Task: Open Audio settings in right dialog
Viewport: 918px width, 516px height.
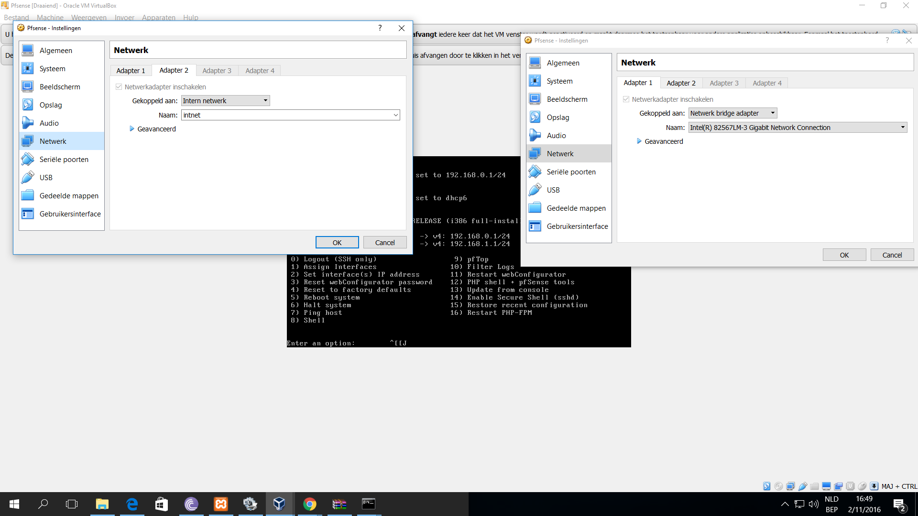Action: (556, 136)
